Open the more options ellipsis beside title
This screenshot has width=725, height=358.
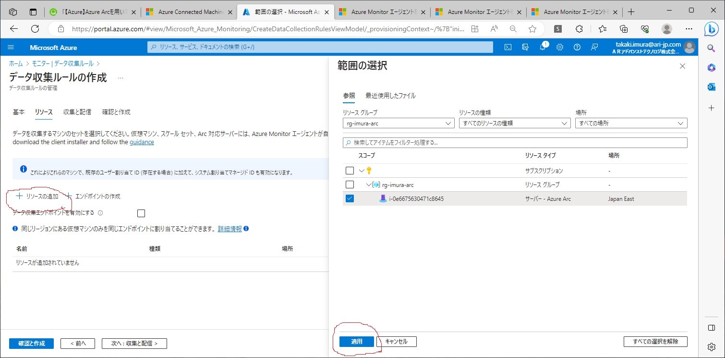[x=121, y=78]
